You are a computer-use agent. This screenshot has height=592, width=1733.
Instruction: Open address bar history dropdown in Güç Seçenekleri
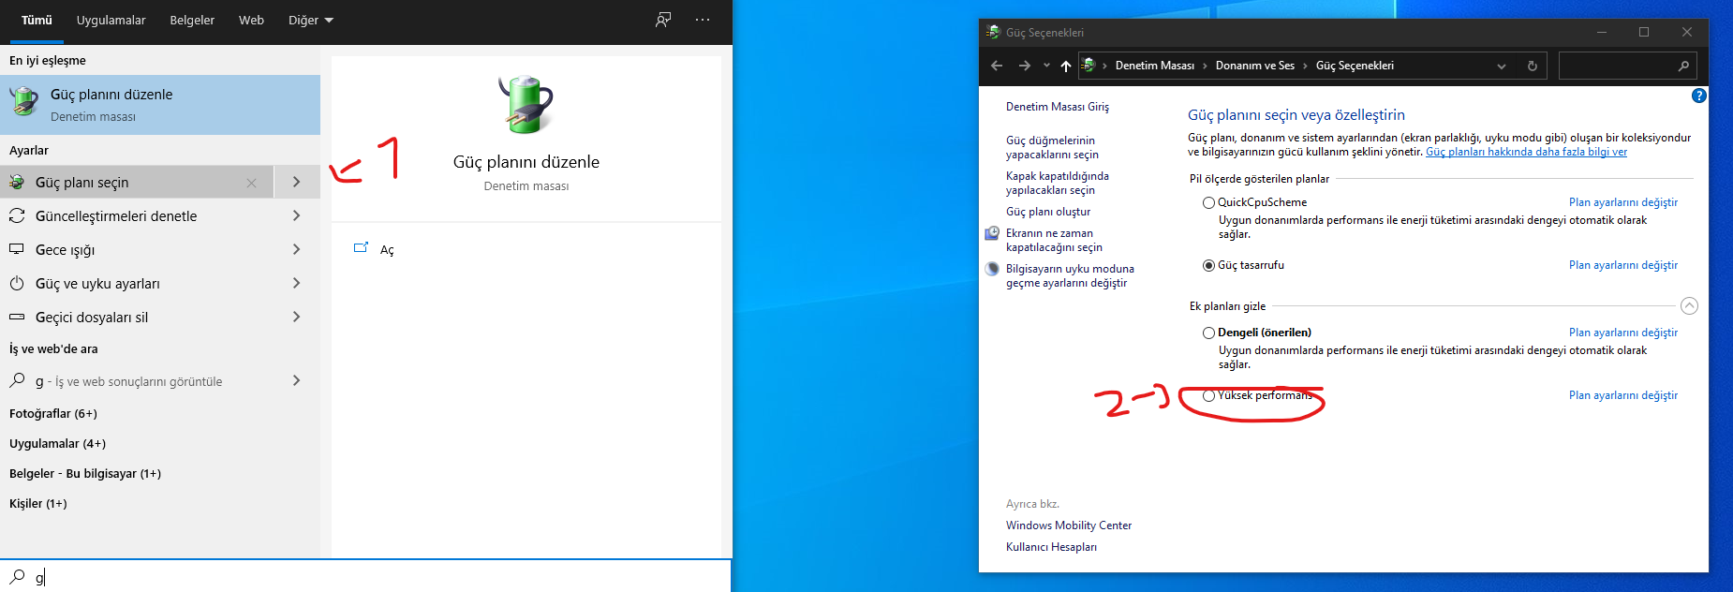(x=1502, y=66)
